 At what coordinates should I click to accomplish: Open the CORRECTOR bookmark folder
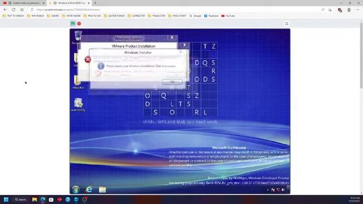point(136,16)
